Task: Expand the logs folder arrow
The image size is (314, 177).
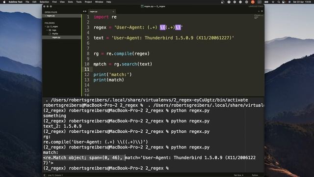Action: tap(47, 30)
